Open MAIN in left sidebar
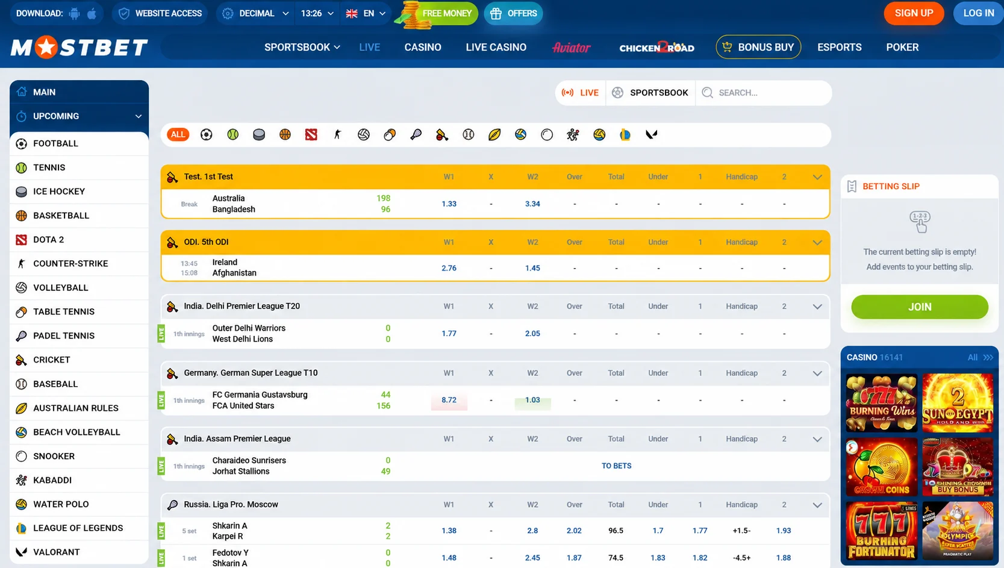The image size is (1004, 568). pos(79,92)
